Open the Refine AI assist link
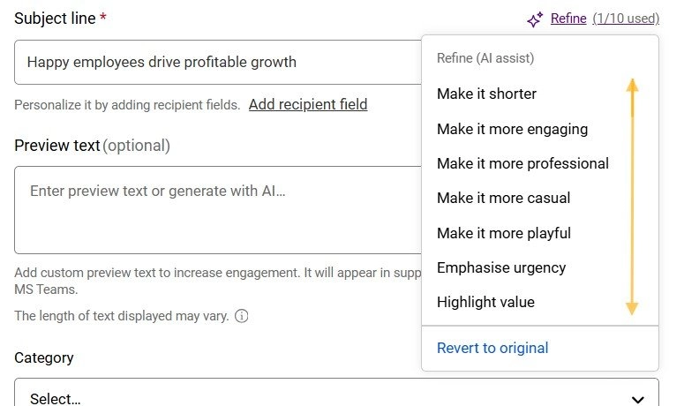Screen dimensions: 684x406 pyautogui.click(x=568, y=18)
